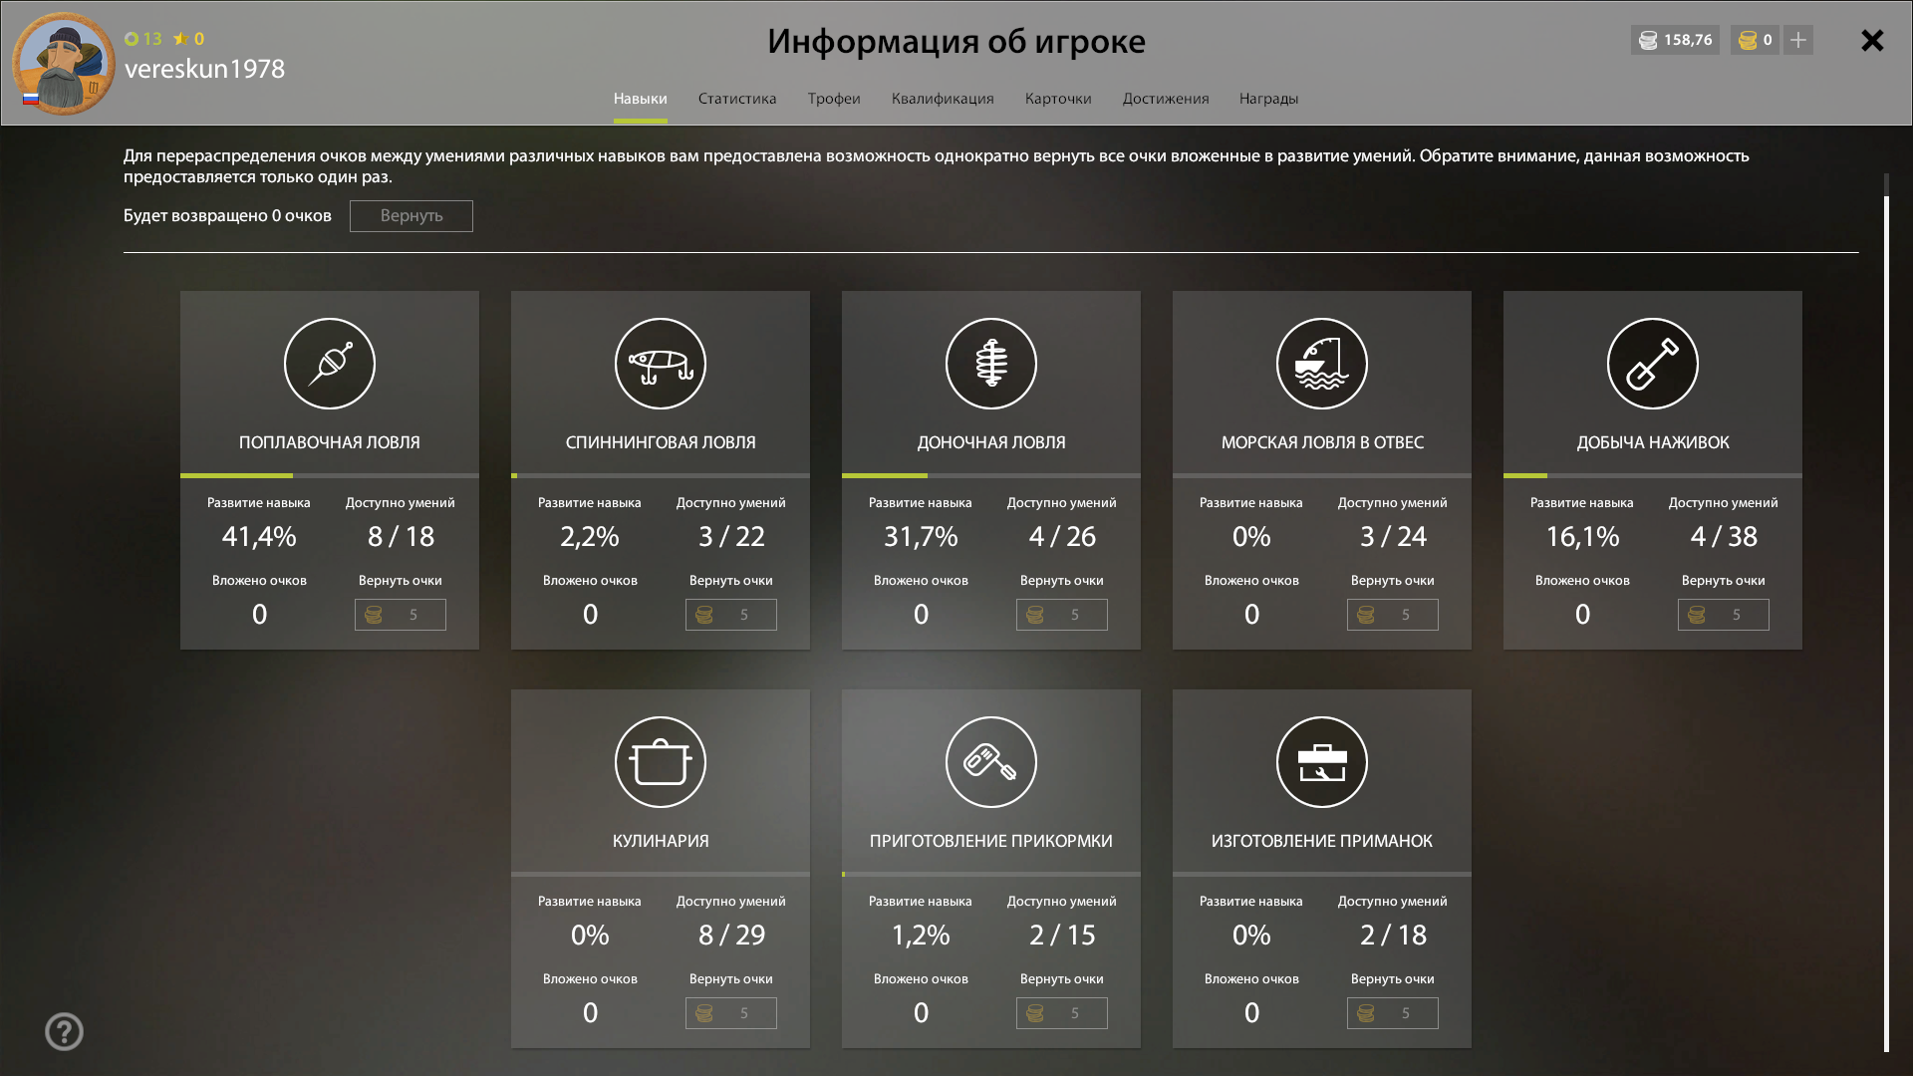Open the Float fishing skill icon

click(x=329, y=364)
